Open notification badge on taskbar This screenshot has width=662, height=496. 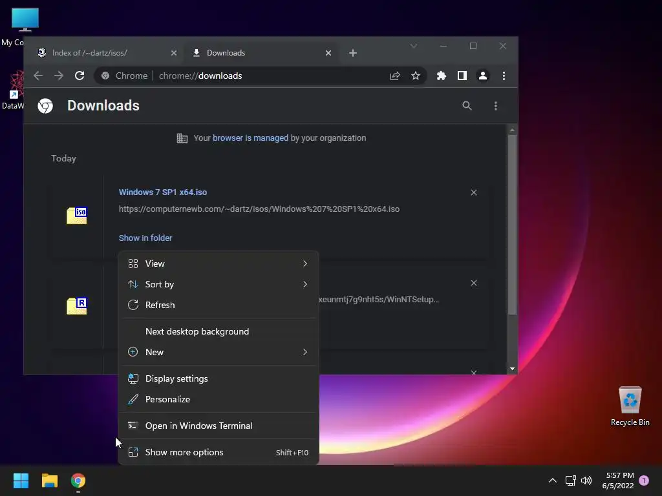point(644,480)
